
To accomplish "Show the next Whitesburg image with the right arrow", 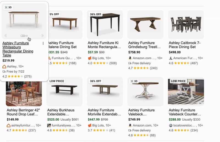I will coord(42,36).
